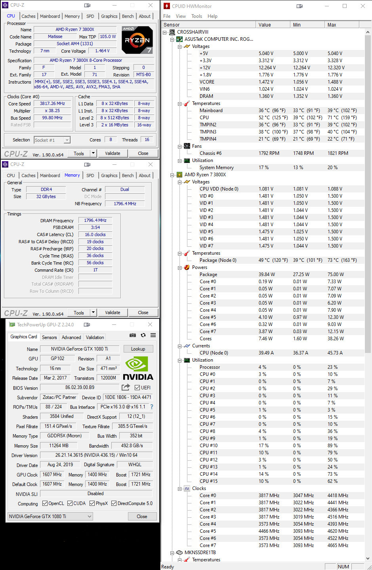Collapse the ASUSTeK COMPUTER INC. ROG node
Image resolution: width=372 pixels, height=570 pixels.
[172, 39]
